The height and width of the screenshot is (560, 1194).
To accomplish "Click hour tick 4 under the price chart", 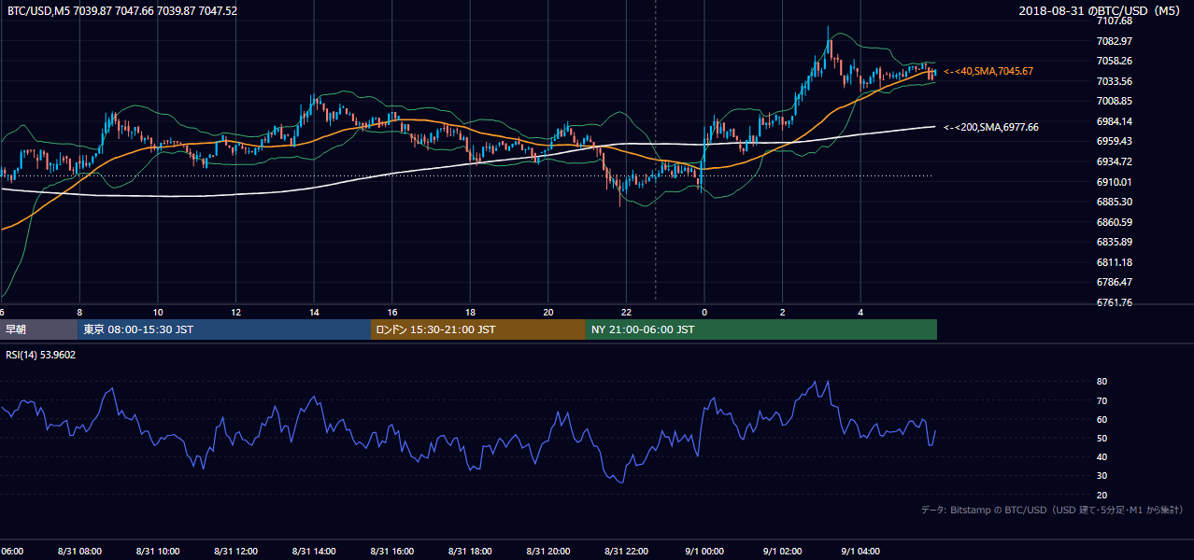I will click(x=860, y=313).
